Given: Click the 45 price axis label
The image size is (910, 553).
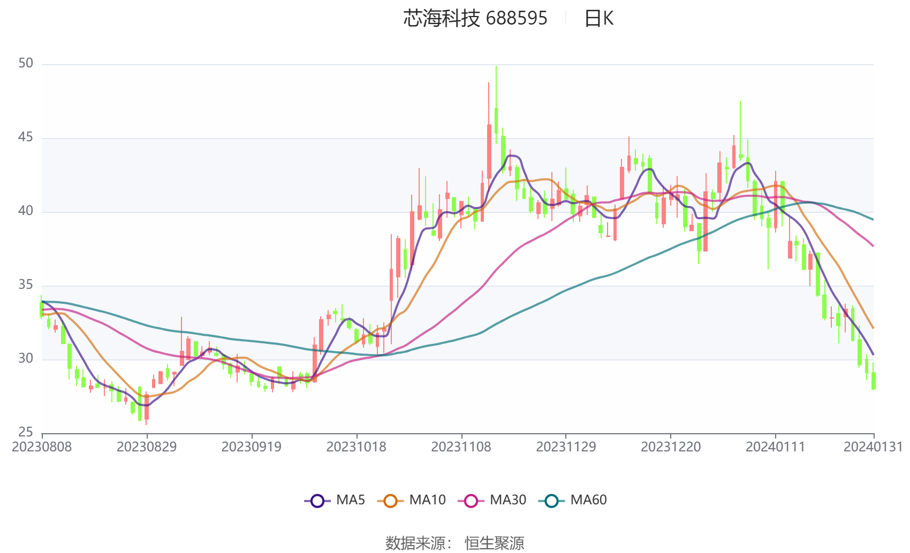Looking at the screenshot, I should coord(26,137).
